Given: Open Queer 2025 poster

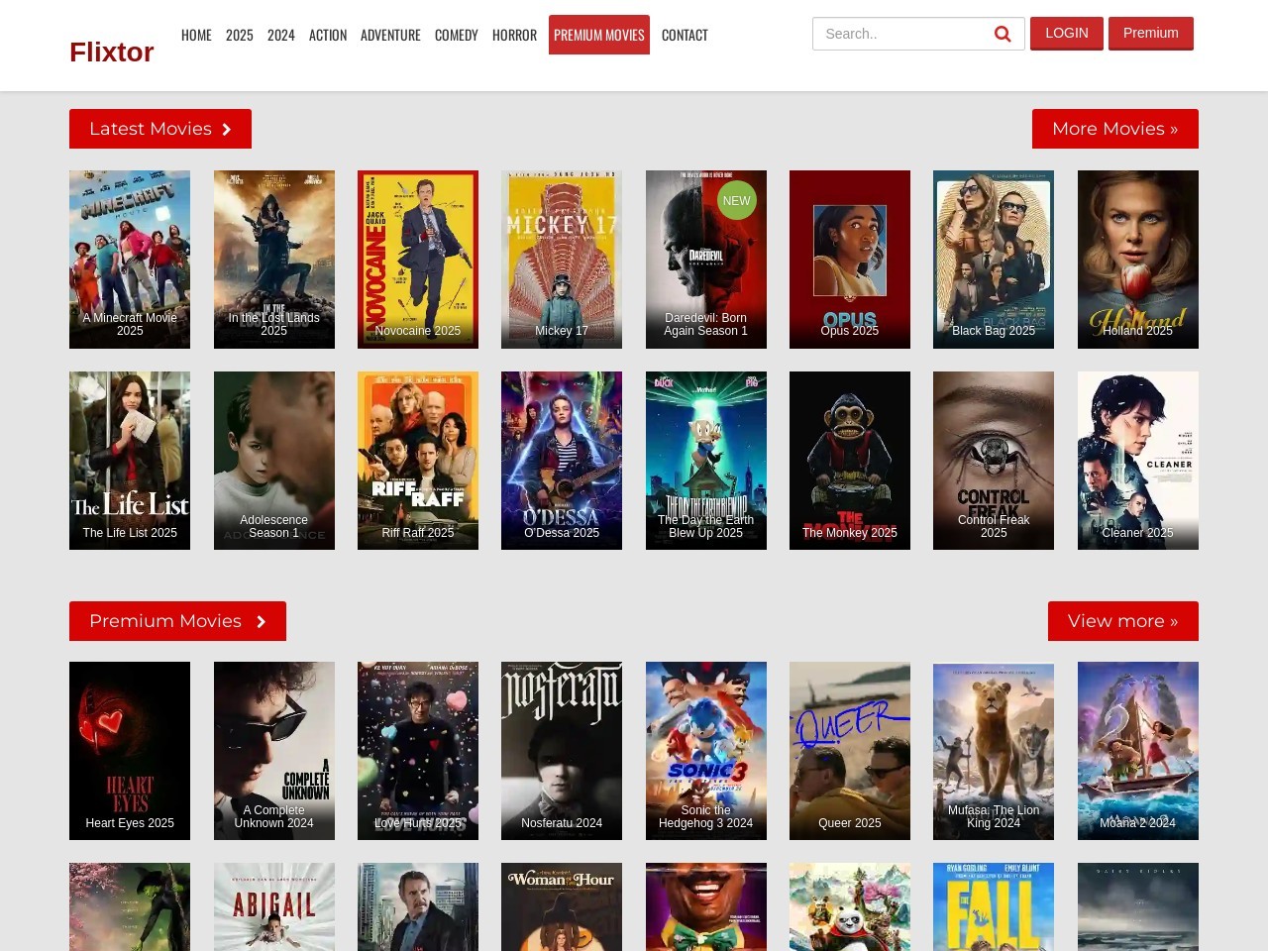Looking at the screenshot, I should pos(850,751).
